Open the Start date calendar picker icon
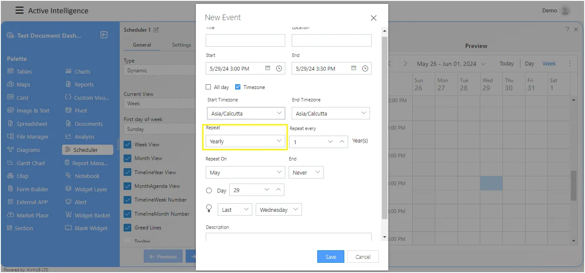This screenshot has width=585, height=273. pyautogui.click(x=268, y=68)
